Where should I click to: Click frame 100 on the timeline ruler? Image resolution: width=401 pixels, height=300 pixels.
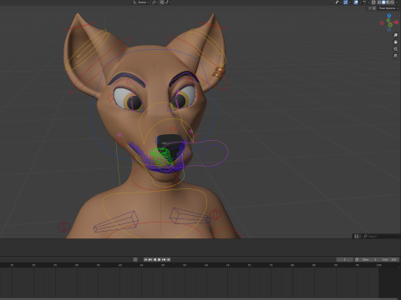point(378,265)
